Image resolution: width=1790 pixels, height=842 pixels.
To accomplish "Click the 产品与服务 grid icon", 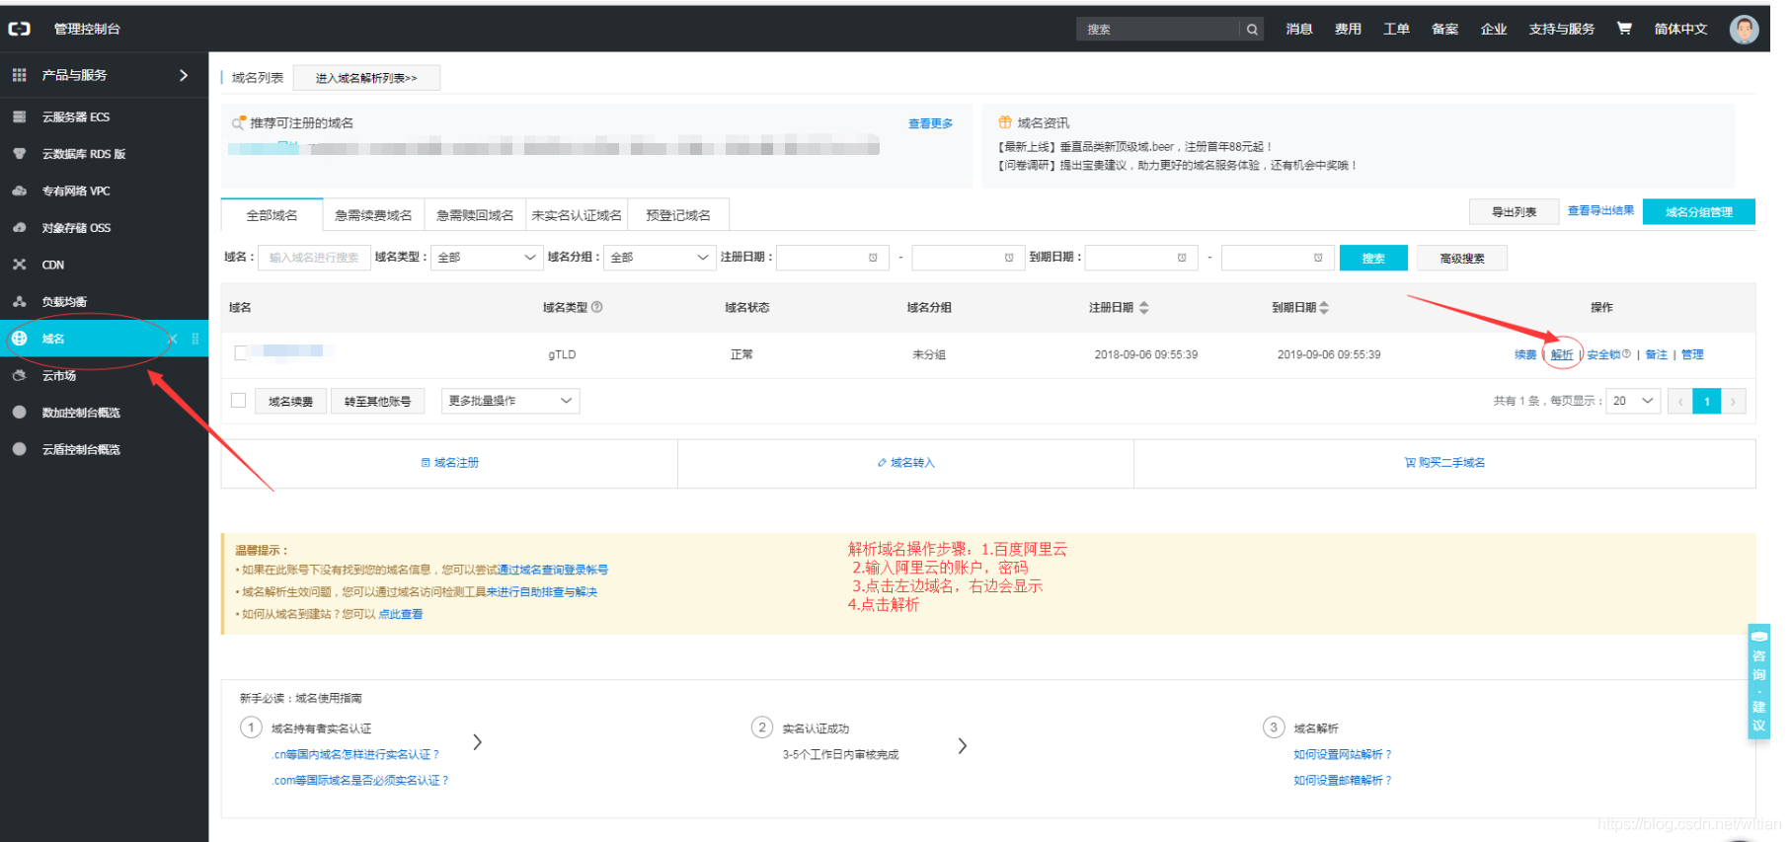I will pyautogui.click(x=19, y=75).
